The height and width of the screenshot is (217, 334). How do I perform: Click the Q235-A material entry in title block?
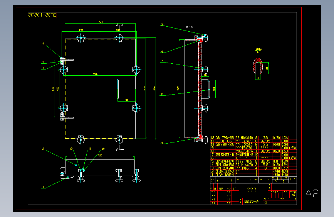[x=251, y=202]
